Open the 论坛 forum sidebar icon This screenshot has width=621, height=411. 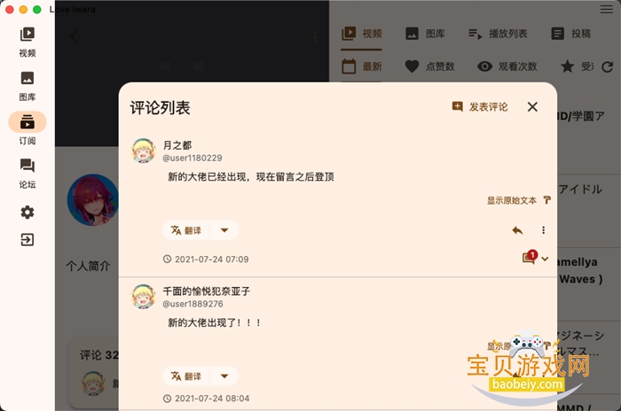28,174
